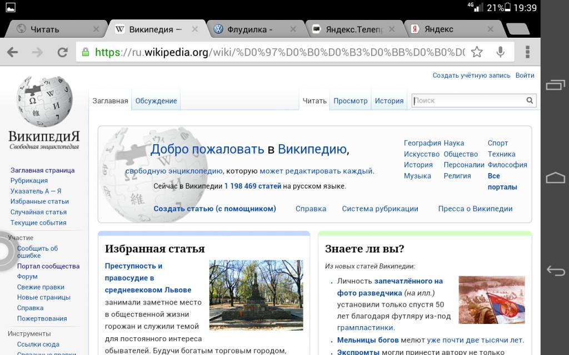Tap battery indicator in status bar
569x355 pixels.
point(508,7)
